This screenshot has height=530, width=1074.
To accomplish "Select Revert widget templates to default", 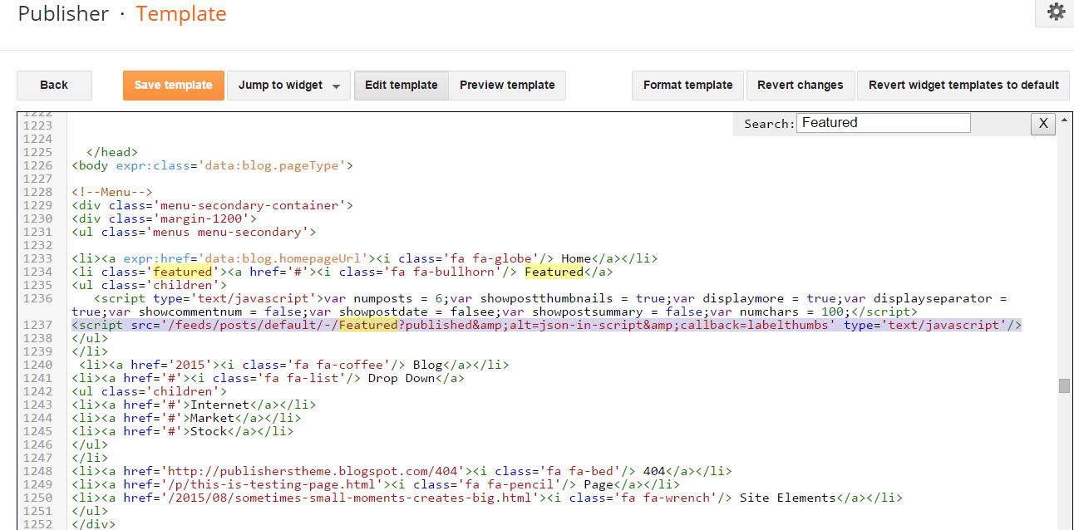I will point(963,85).
